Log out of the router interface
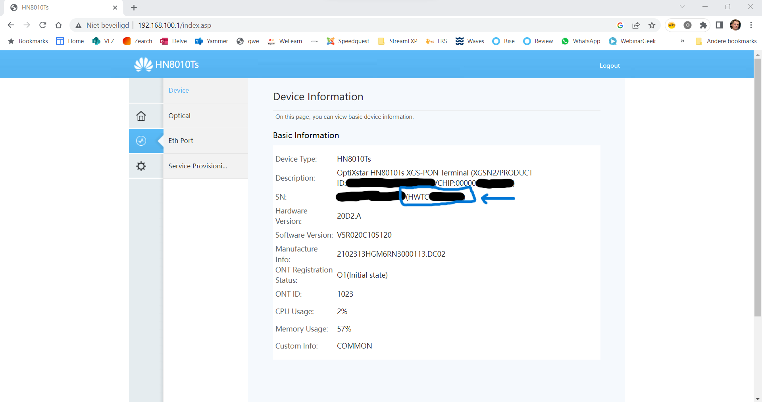 [x=610, y=66]
